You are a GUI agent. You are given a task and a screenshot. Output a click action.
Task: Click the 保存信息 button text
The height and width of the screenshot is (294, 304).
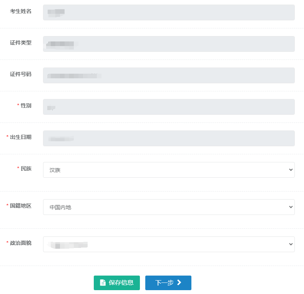pyautogui.click(x=121, y=283)
